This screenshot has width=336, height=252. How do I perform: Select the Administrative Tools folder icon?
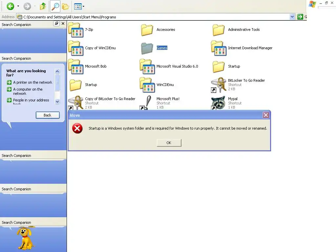[219, 30]
